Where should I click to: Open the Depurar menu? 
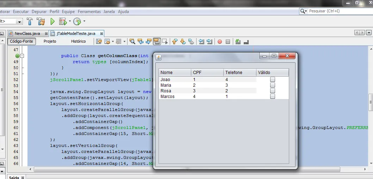tap(39, 11)
